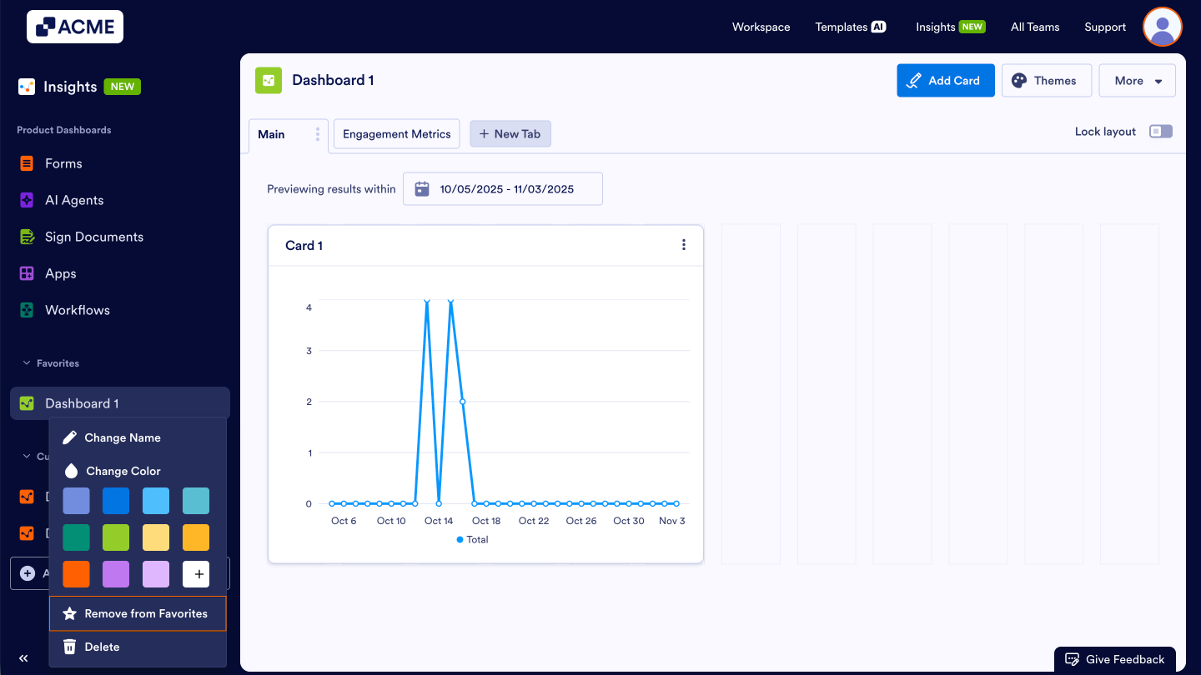Open the More dropdown

click(x=1137, y=80)
